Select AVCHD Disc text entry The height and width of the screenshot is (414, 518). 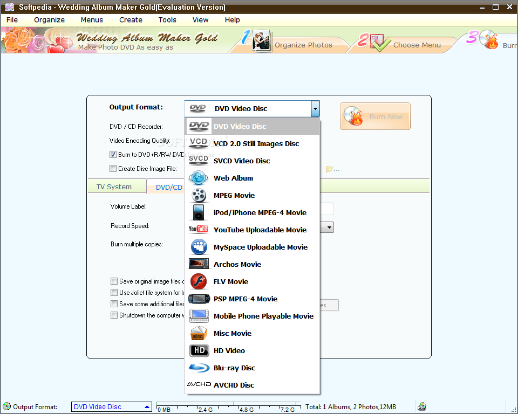[234, 385]
